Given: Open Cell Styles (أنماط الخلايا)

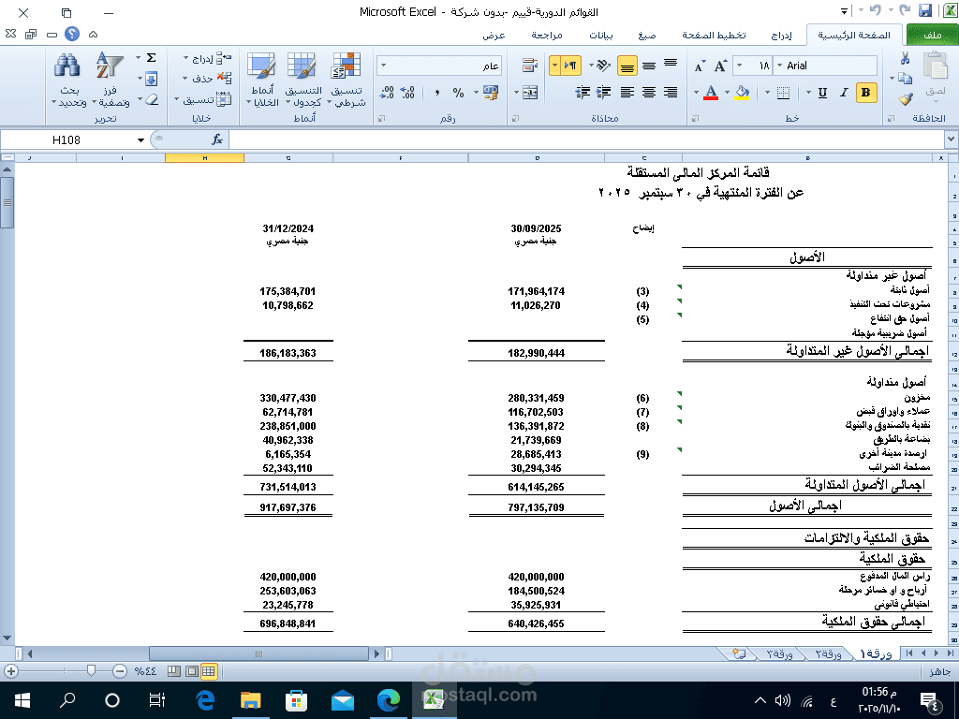Looking at the screenshot, I should pos(262,80).
